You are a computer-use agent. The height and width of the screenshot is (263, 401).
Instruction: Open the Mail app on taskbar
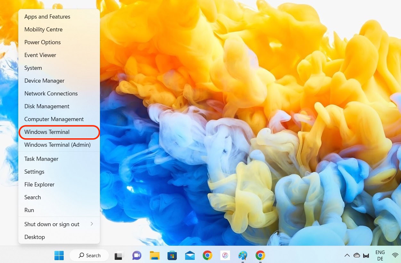[190, 255]
